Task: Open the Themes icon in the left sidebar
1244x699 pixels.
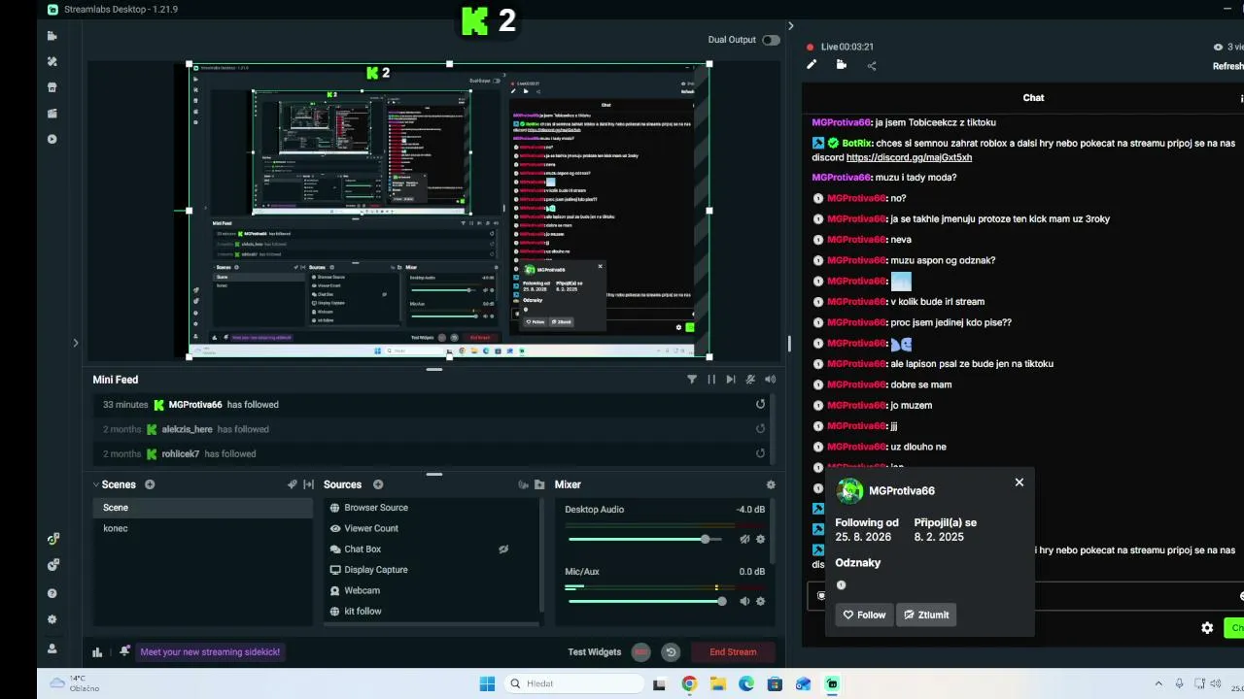Action: point(52,61)
